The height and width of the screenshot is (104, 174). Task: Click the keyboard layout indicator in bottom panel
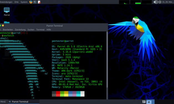tap(144, 102)
